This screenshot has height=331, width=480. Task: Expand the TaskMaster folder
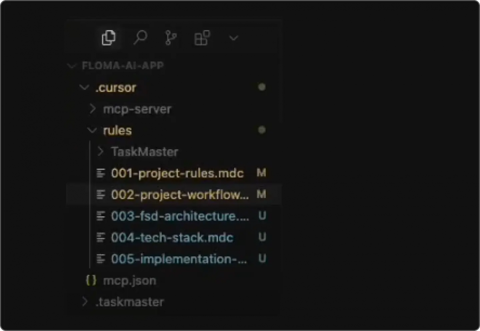click(144, 152)
